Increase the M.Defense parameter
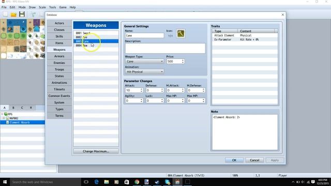The image size is (331, 186). [x=203, y=89]
